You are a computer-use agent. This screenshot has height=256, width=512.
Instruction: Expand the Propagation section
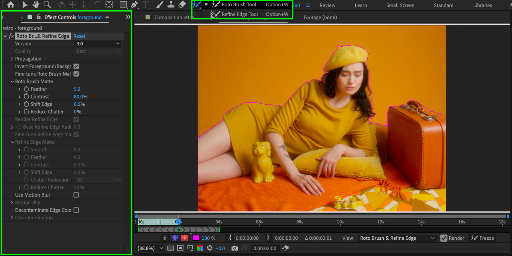click(12, 59)
